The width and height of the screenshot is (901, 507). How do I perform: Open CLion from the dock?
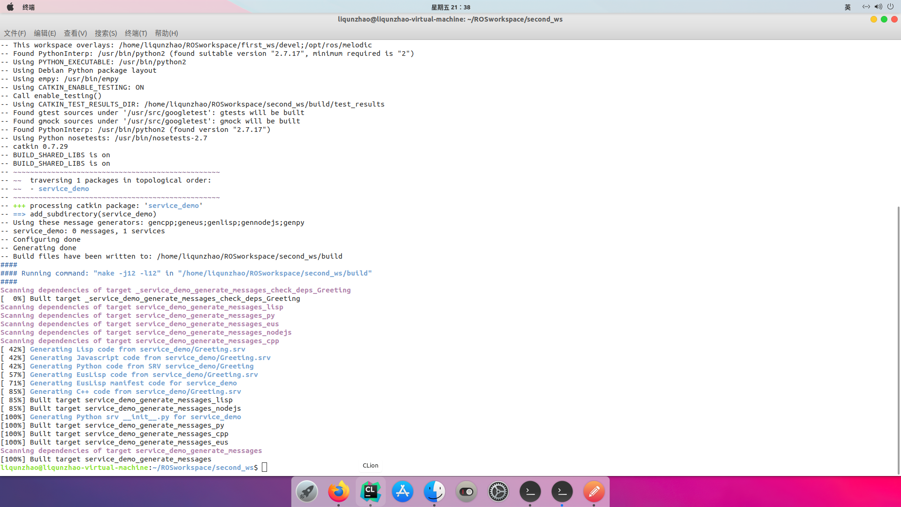coord(370,492)
